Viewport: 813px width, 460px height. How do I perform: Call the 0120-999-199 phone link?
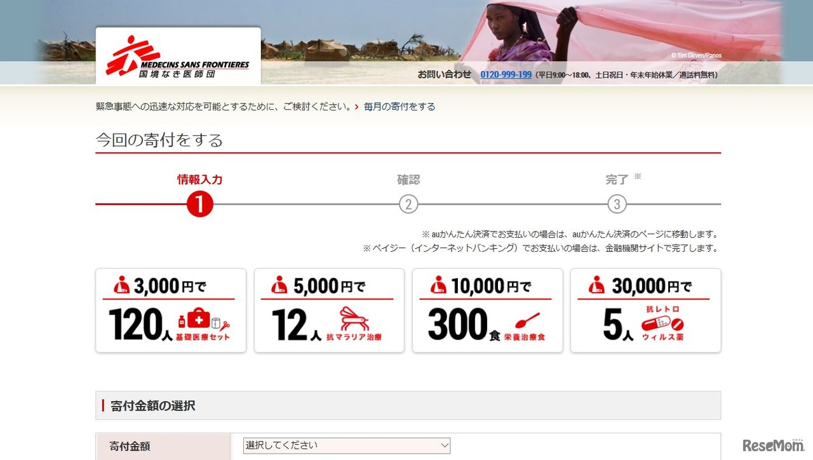tap(505, 74)
